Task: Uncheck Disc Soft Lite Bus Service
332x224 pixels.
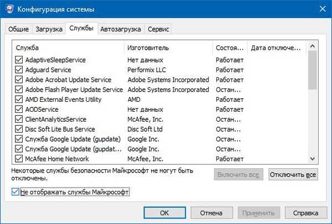Action: 19,129
